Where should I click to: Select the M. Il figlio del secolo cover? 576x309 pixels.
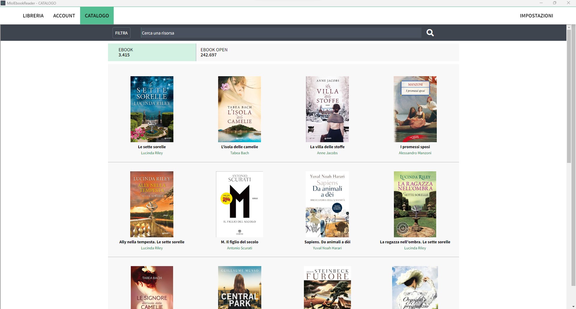239,204
